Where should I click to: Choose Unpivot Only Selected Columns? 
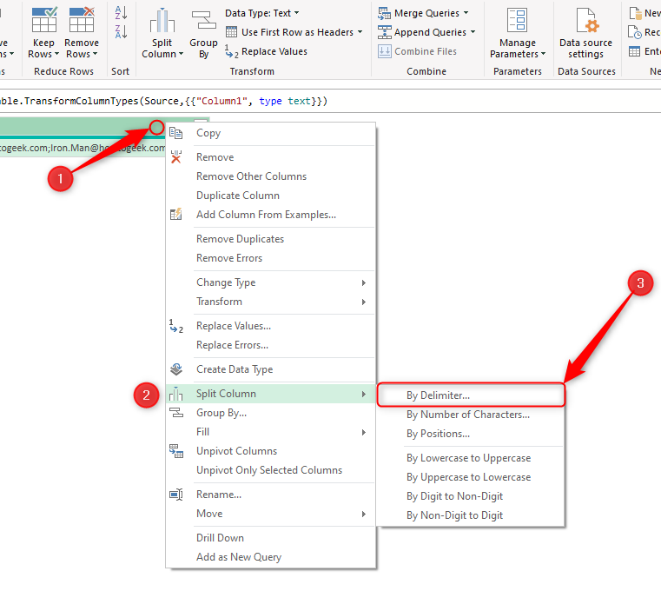click(271, 470)
